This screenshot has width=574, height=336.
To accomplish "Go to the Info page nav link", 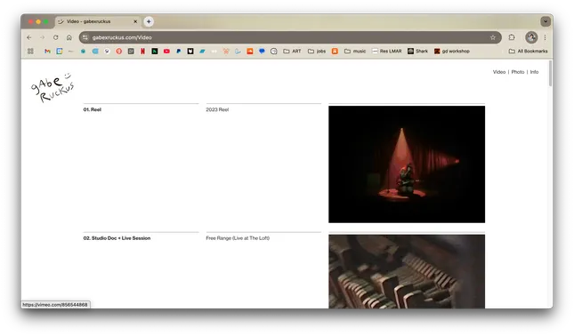I will [534, 72].
